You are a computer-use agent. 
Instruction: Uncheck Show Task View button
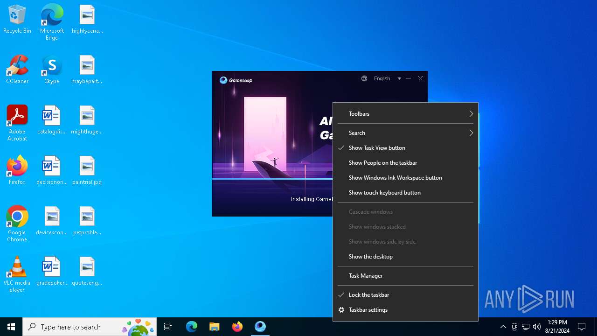click(x=405, y=148)
